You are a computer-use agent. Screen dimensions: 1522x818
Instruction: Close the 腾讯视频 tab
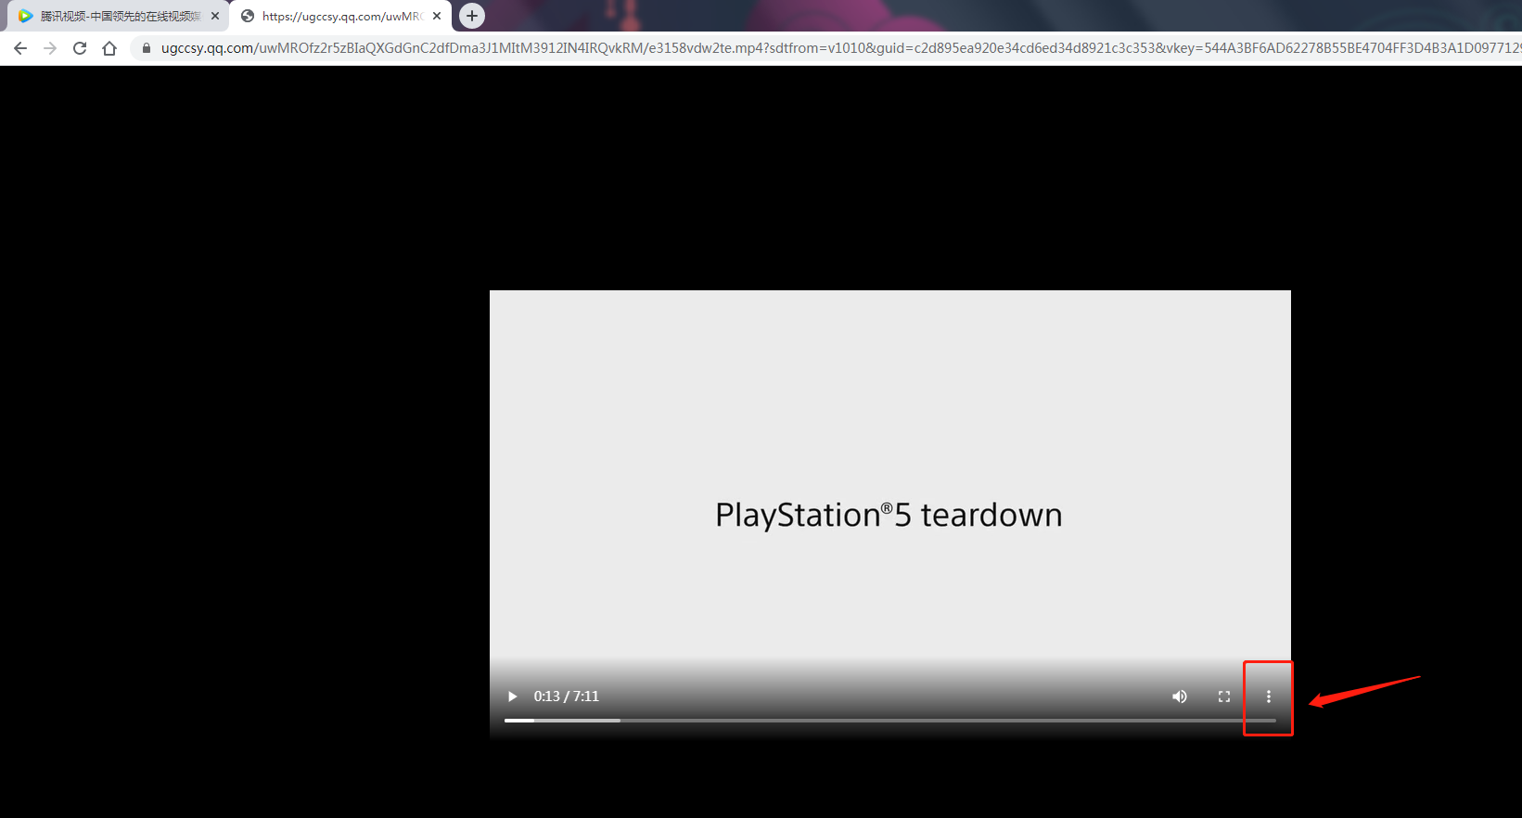(x=215, y=16)
